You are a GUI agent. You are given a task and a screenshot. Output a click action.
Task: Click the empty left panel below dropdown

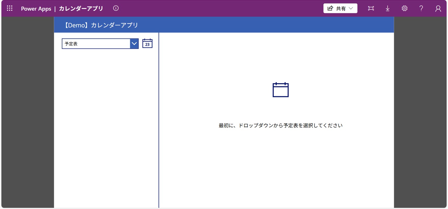[x=106, y=127]
